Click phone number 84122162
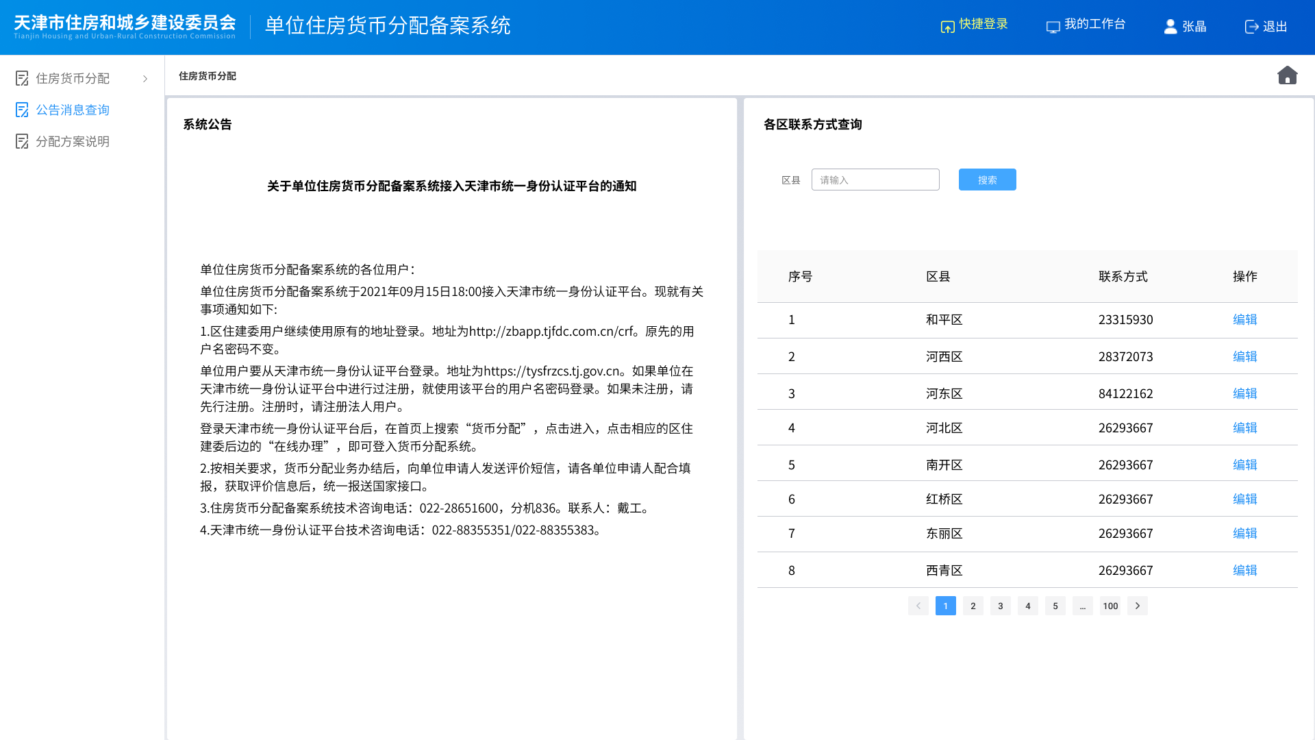Viewport: 1315px width, 740px height. tap(1126, 393)
